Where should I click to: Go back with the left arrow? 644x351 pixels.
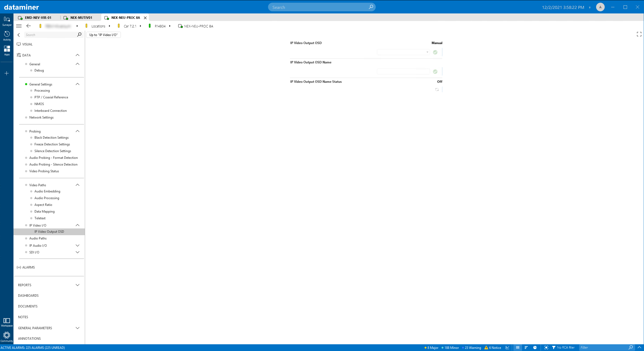click(x=29, y=26)
